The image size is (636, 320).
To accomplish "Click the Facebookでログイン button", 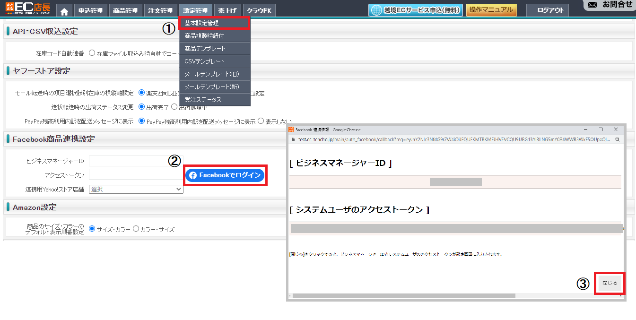I will pos(225,175).
